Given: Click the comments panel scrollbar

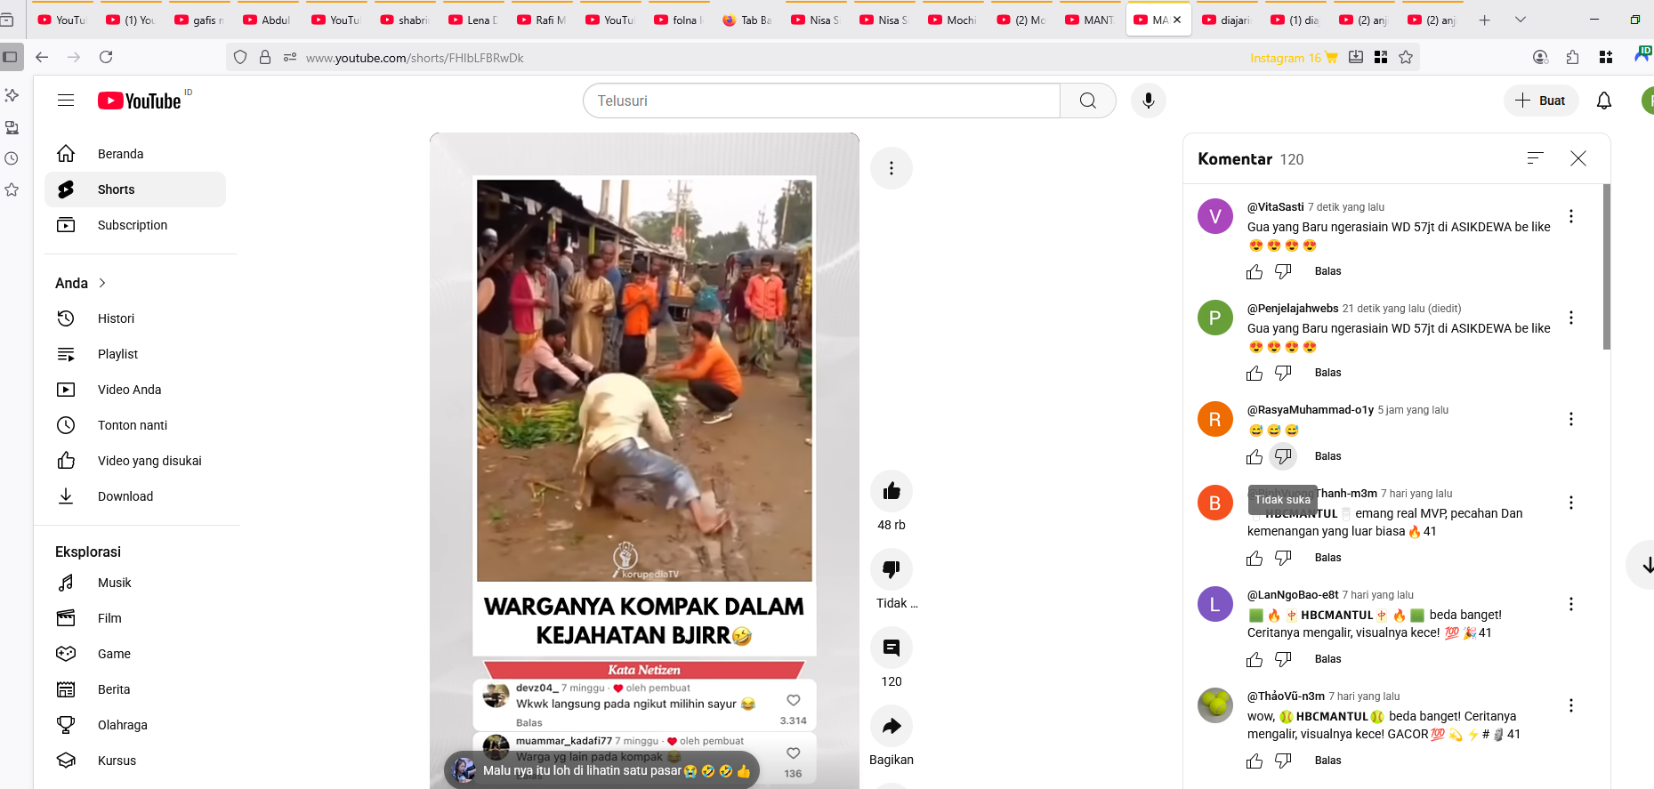Looking at the screenshot, I should tap(1607, 267).
